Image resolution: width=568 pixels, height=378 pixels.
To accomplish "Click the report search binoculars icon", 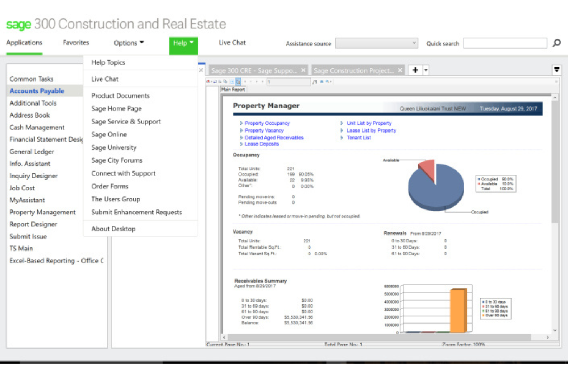I will coord(322,82).
